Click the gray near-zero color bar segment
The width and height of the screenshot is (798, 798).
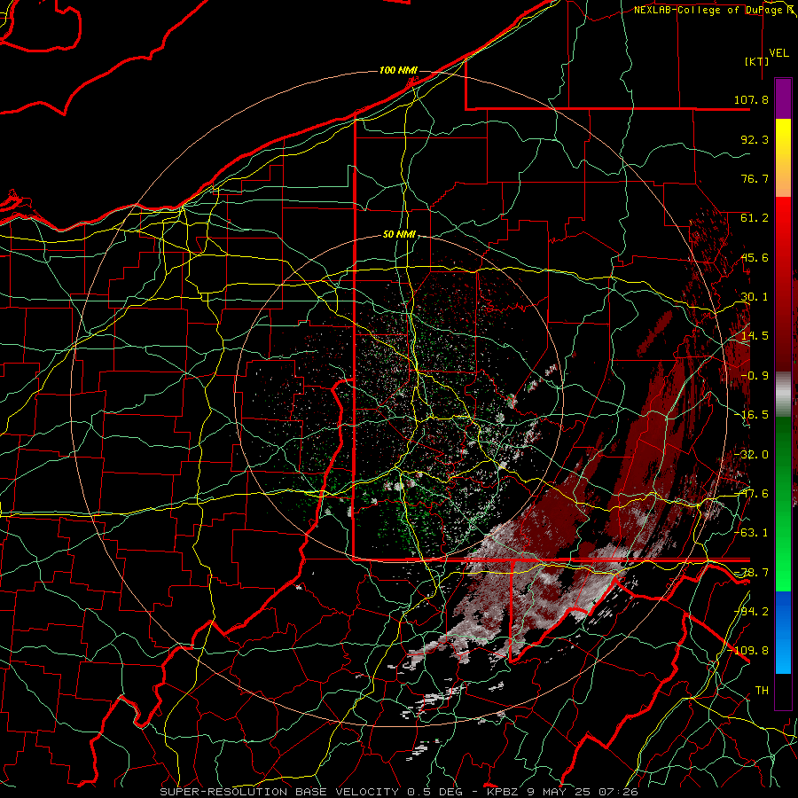pyautogui.click(x=783, y=393)
